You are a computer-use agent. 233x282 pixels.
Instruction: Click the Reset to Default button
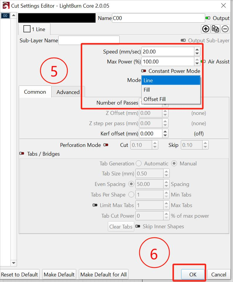(x=19, y=274)
